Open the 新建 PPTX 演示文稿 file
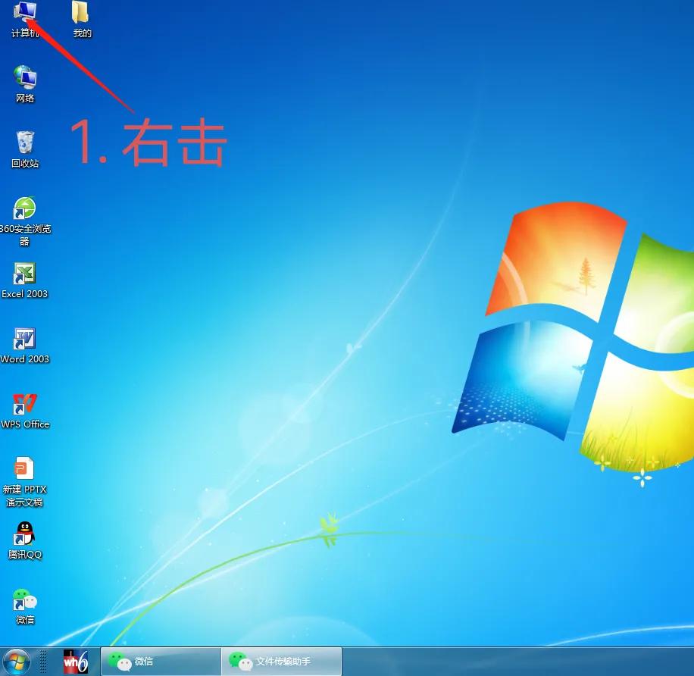This screenshot has height=676, width=694. coord(23,468)
